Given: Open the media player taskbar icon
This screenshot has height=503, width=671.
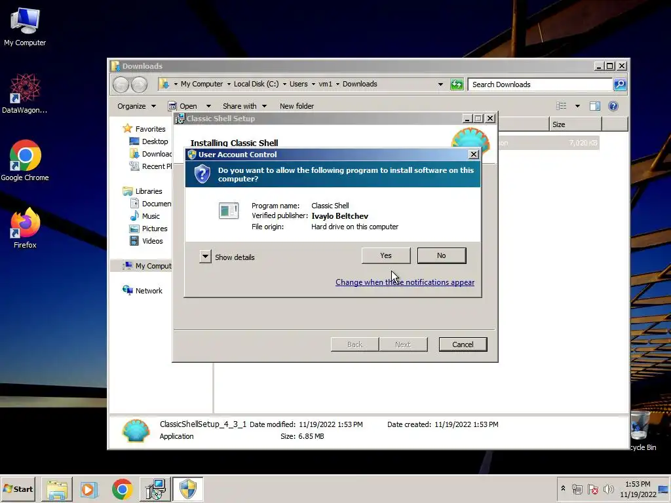Looking at the screenshot, I should pyautogui.click(x=89, y=489).
